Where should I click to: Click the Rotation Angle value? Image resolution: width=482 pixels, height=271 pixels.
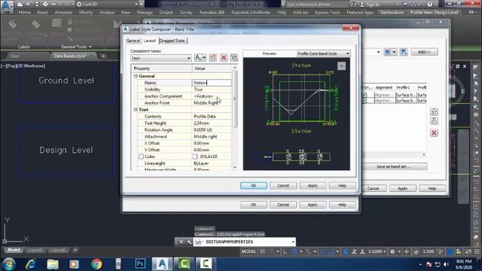pos(212,130)
